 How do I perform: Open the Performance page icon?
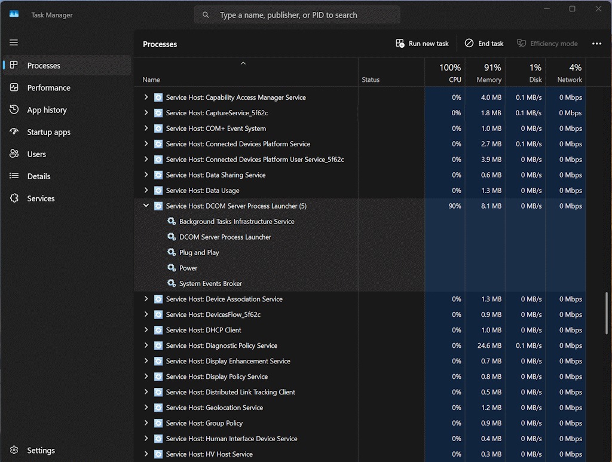point(14,88)
